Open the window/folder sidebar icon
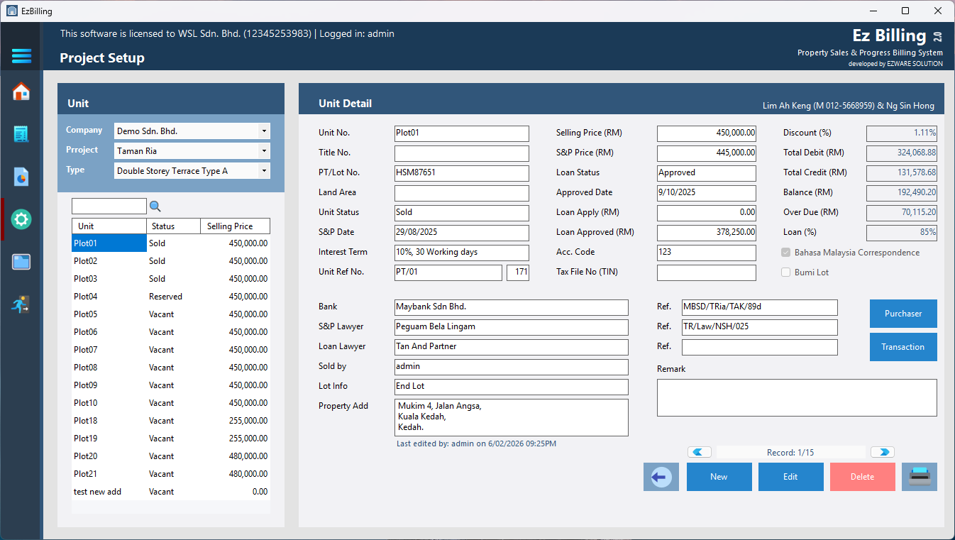Screen dimensions: 955x540 pos(21,262)
